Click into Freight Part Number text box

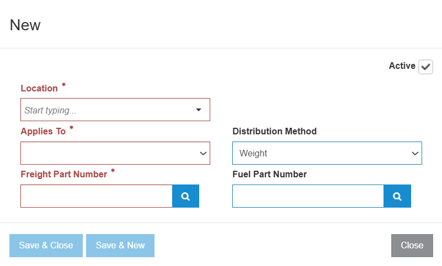[x=97, y=196]
